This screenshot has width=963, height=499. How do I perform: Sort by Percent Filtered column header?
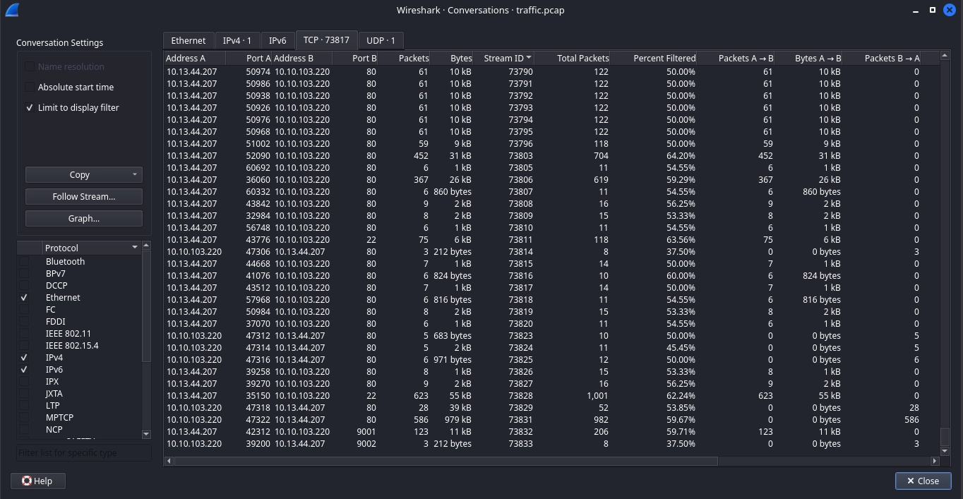(664, 58)
